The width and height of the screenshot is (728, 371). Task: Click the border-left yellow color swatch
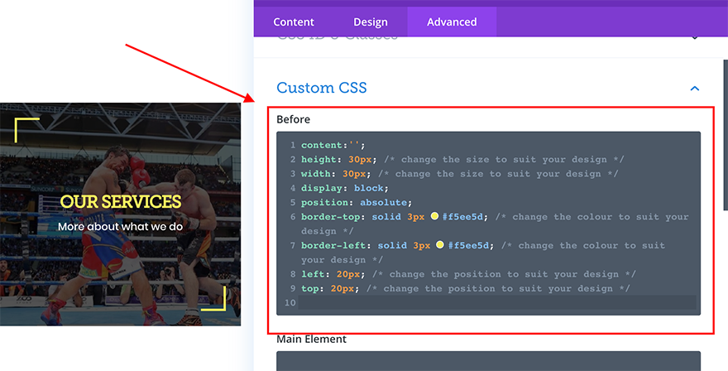[440, 244]
